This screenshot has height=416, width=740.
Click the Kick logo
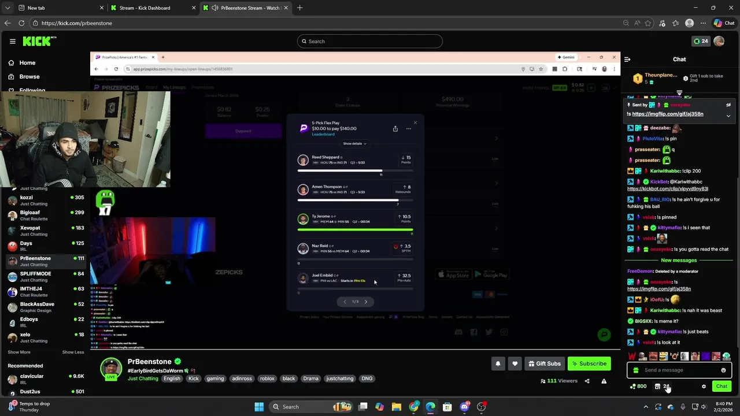pos(39,41)
